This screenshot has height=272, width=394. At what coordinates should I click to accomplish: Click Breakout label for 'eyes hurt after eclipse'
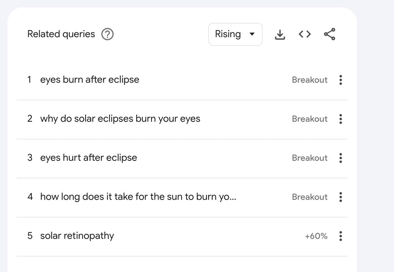point(309,158)
